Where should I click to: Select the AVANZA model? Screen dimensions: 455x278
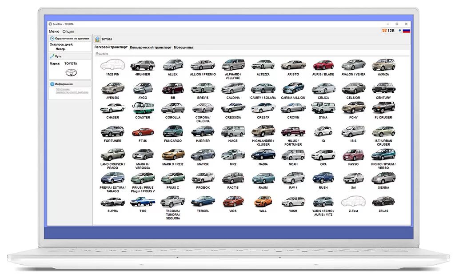(x=383, y=68)
